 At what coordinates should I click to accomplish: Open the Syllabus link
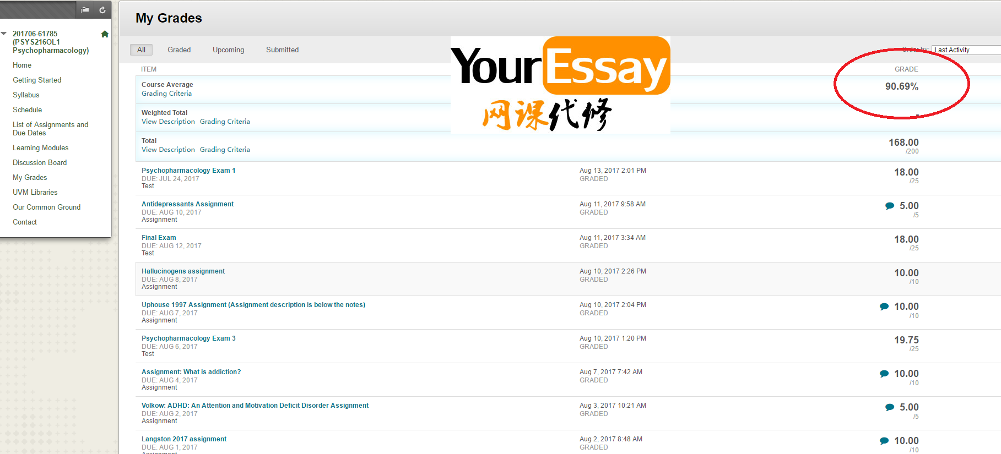tap(26, 95)
